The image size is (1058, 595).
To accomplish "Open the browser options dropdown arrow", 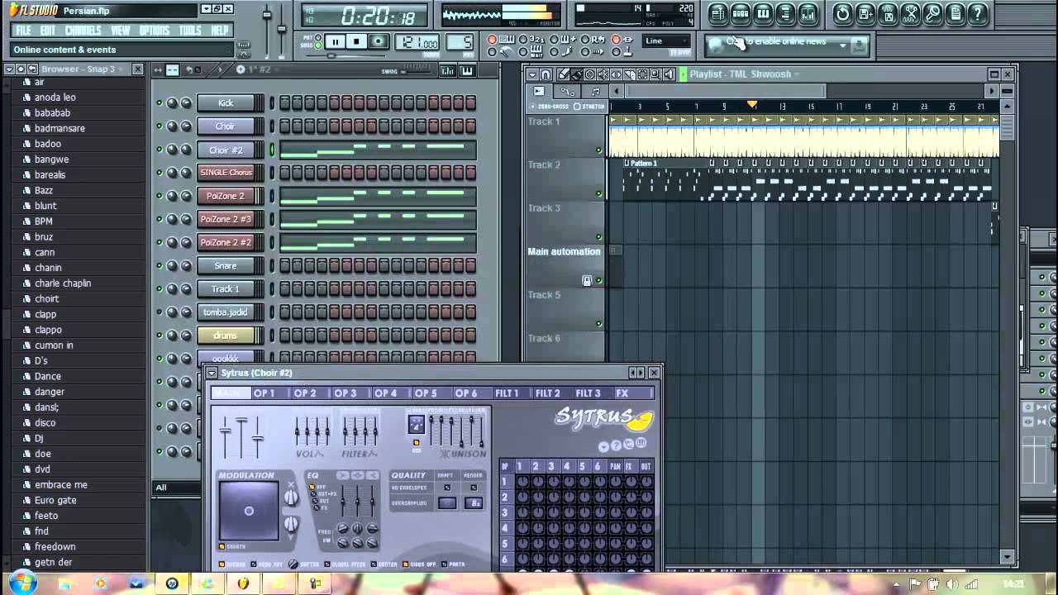I will click(x=9, y=69).
